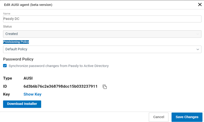Image resolution: width=204 pixels, height=122 pixels.
Task: Click the highlighted Provisioning Policy label
Action: tap(16, 42)
